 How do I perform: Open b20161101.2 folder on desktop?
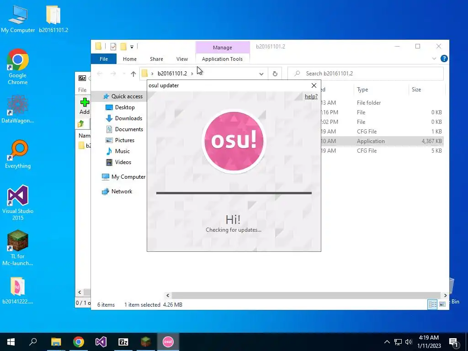53,19
